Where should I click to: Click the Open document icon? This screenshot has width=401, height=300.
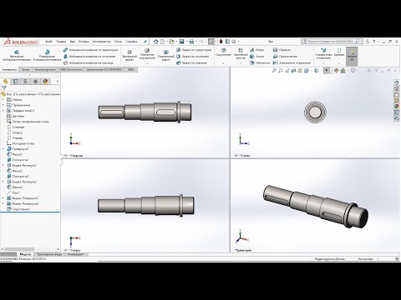click(172, 42)
